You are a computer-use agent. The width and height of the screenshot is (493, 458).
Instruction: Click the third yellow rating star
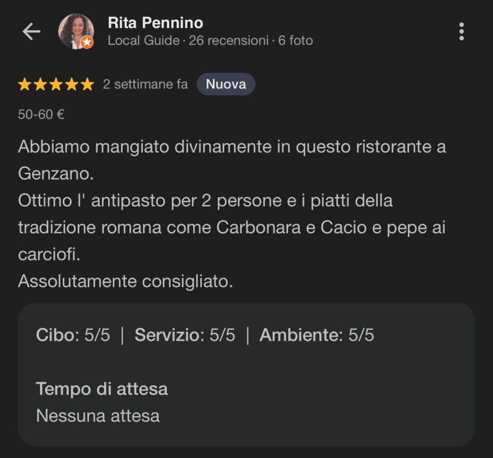pos(56,85)
